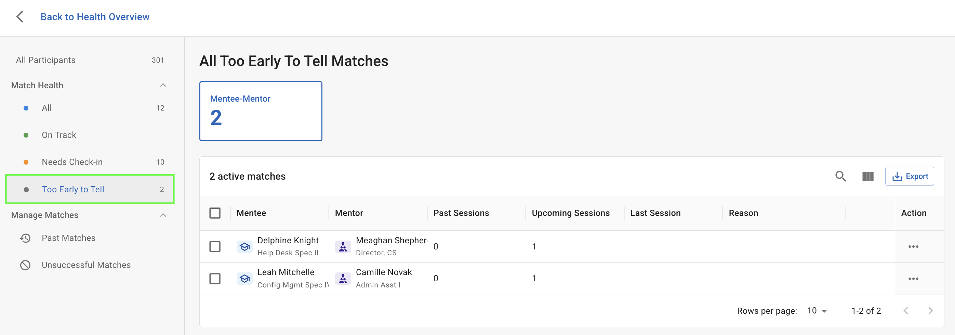Open actions menu for Leah Mitchelle row
This screenshot has width=955, height=335.
click(x=913, y=279)
